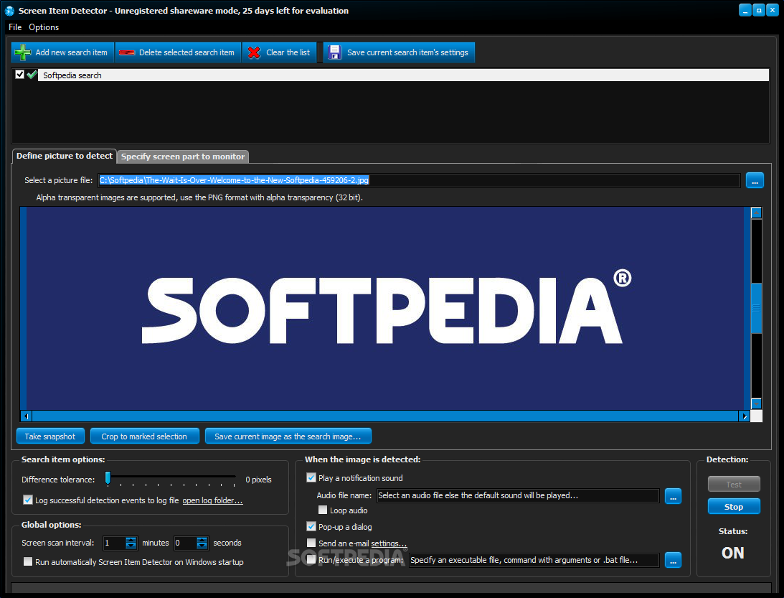784x598 pixels.
Task: Decrease the scan interval seconds spinner
Action: 202,546
